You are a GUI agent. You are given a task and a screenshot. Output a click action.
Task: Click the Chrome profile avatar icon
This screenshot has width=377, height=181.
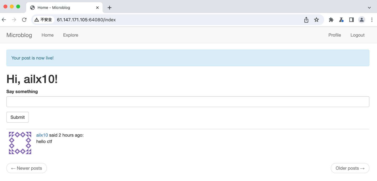pyautogui.click(x=362, y=20)
